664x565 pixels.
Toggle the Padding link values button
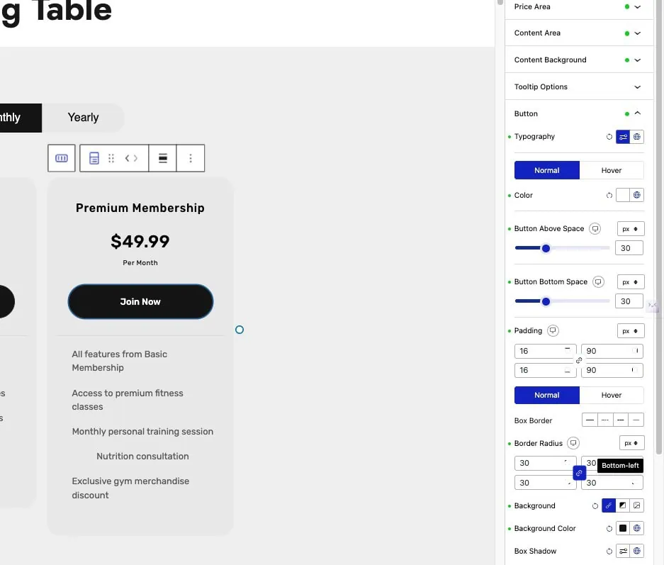(x=579, y=361)
